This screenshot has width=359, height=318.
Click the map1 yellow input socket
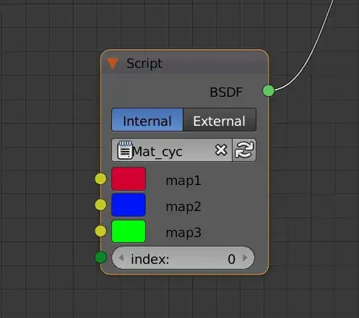tap(100, 179)
